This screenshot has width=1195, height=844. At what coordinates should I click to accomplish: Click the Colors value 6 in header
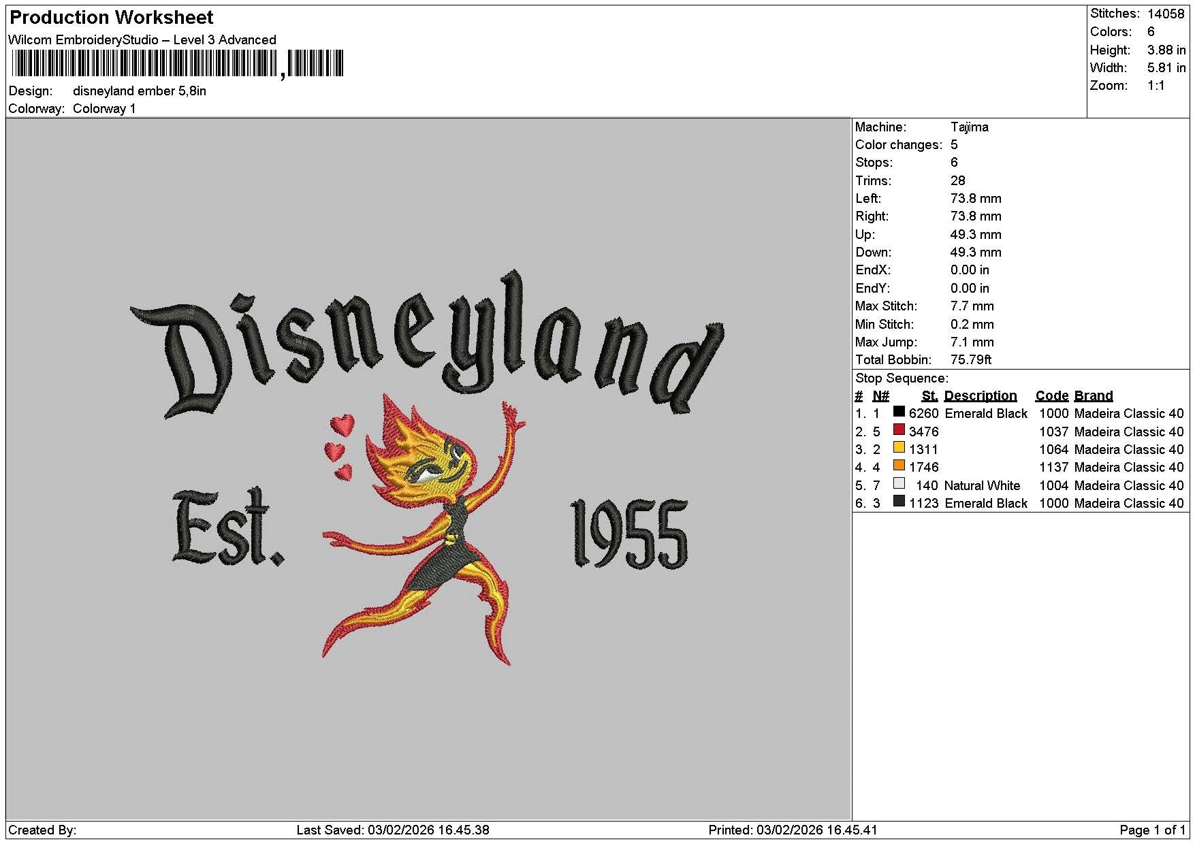(1151, 32)
